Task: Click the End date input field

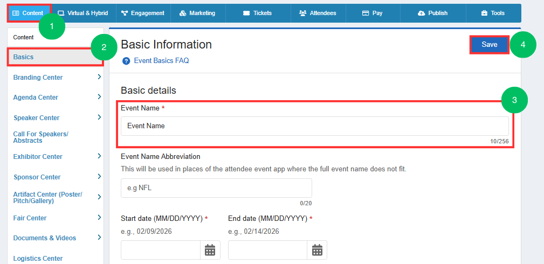Action: (x=268, y=250)
